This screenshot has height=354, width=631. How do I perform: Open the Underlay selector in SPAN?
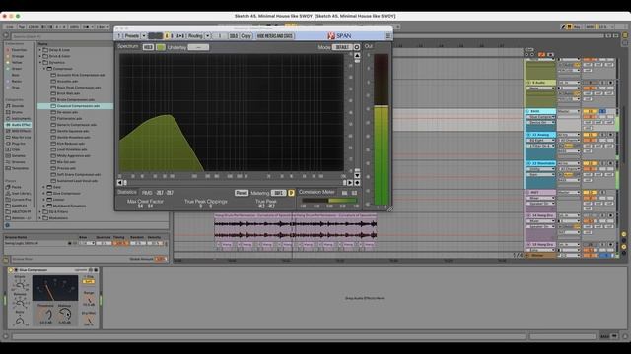[x=198, y=47]
